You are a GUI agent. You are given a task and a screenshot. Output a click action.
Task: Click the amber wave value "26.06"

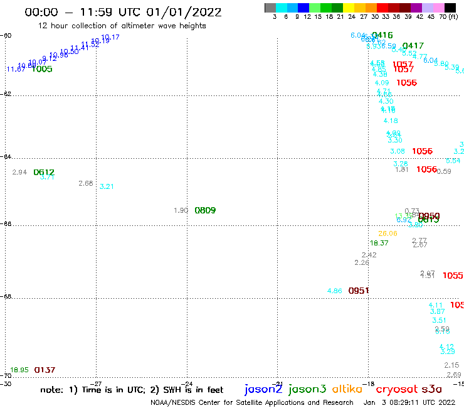388,234
